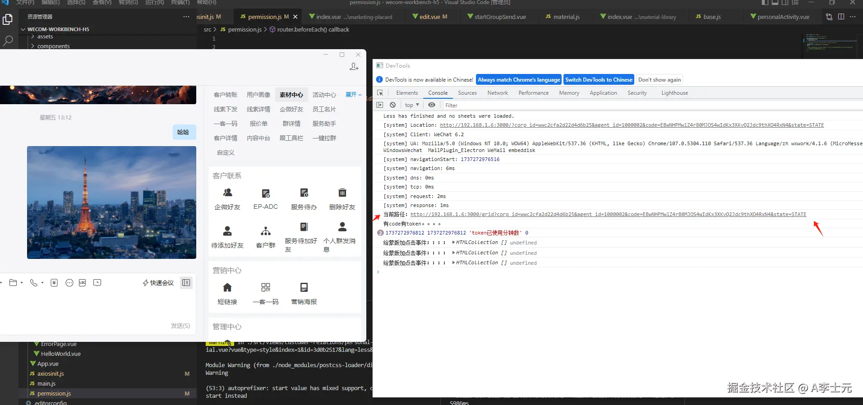Expand first HTMLCollection entry in console

[453, 243]
